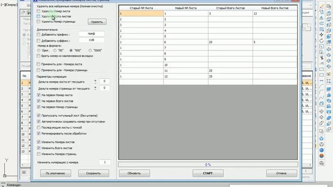333x187 pixels.
Task: Click 'Новый Всего Листов' column header
Action: [x=275, y=8]
